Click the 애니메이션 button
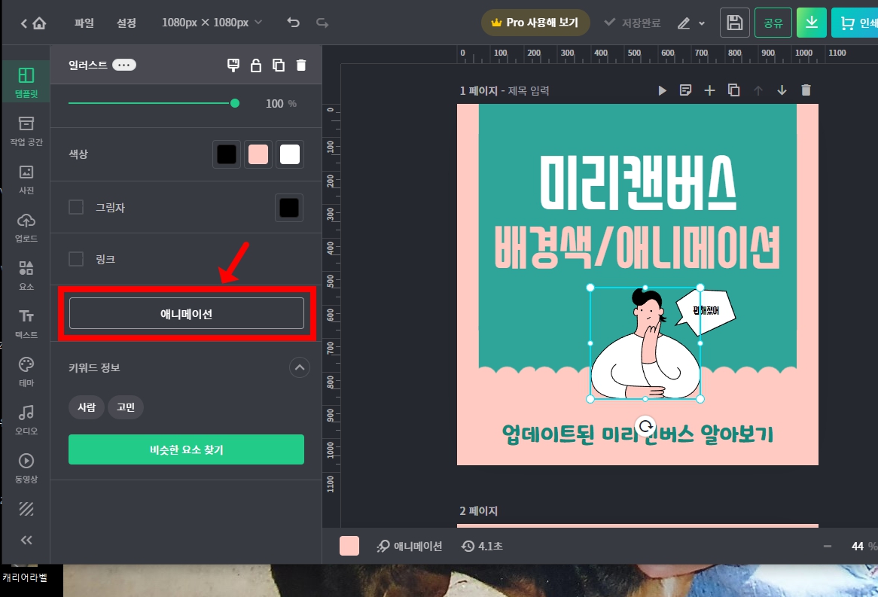Screen dimensions: 878x597 [186, 313]
